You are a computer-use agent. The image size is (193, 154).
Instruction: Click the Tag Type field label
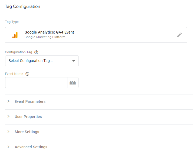point(12,22)
